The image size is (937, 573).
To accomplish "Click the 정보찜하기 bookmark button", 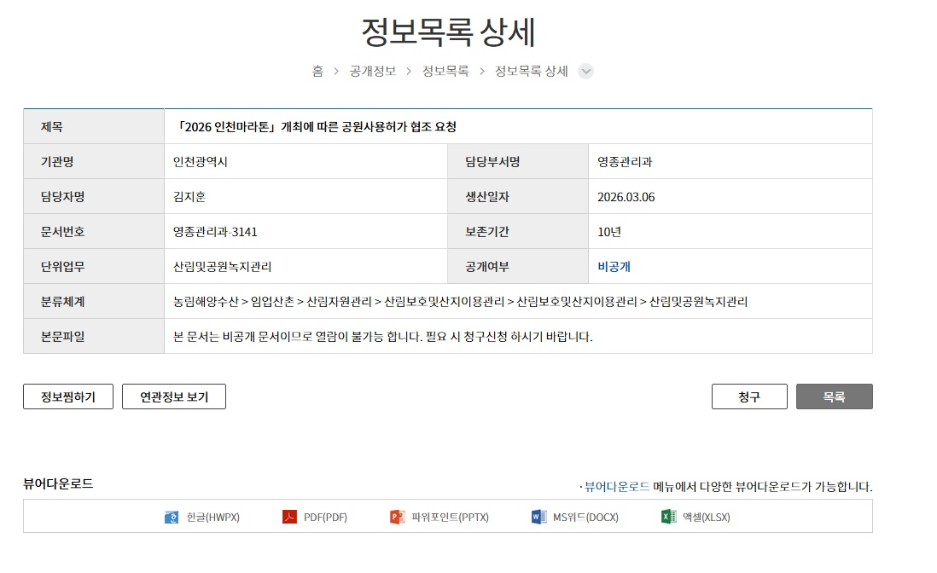I will [67, 396].
